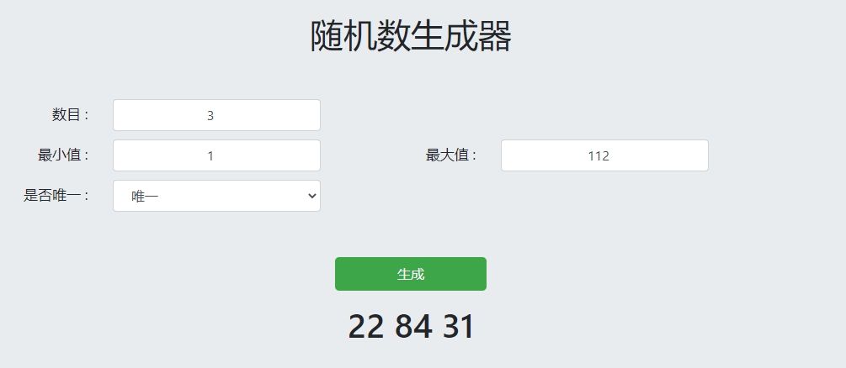Click into the 最小值 input field
846x368 pixels.
(x=216, y=155)
